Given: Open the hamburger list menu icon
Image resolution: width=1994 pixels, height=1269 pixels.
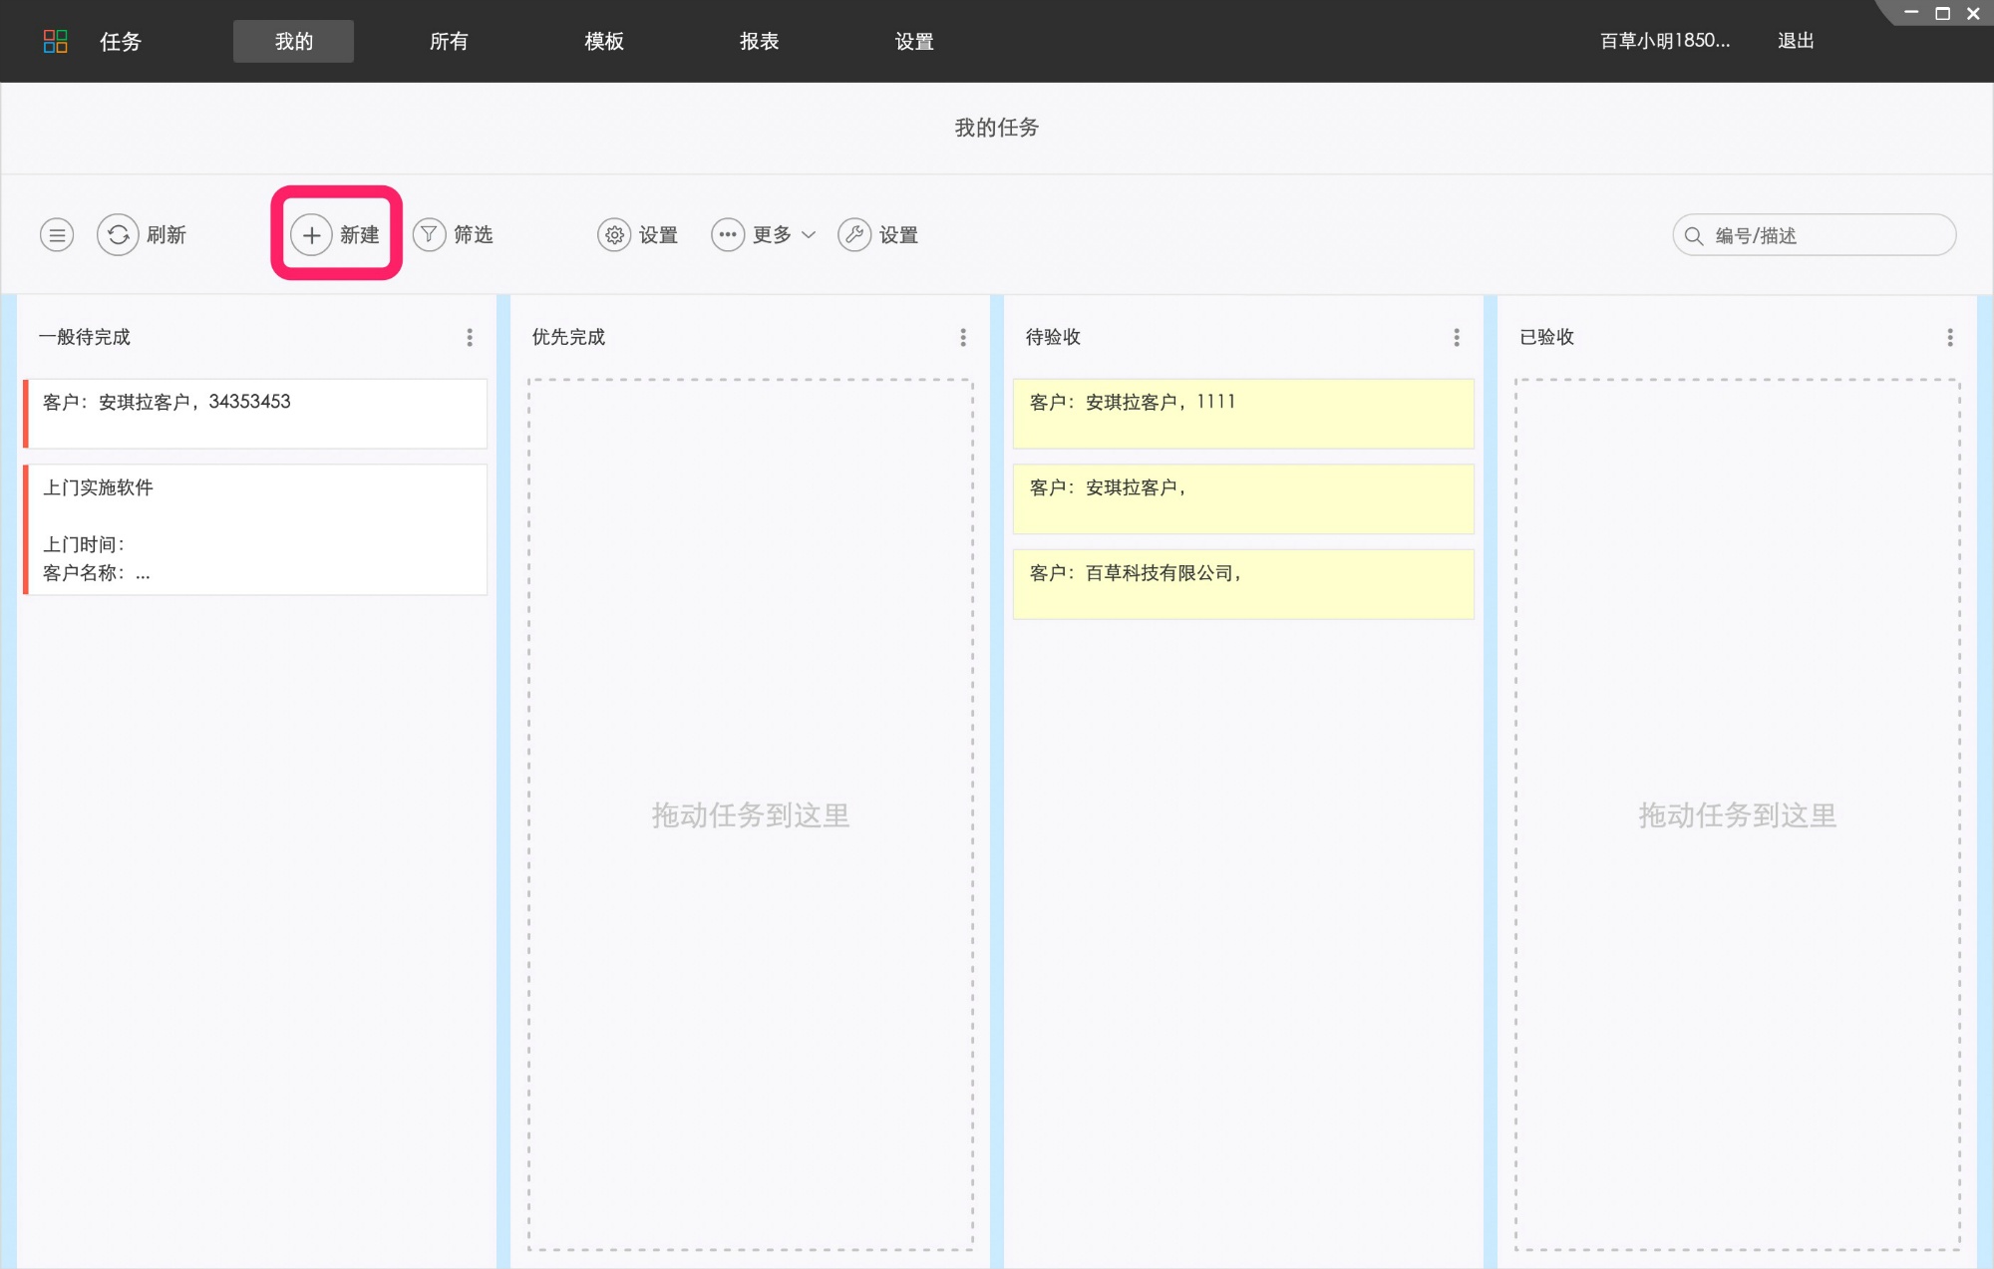Looking at the screenshot, I should coord(57,235).
